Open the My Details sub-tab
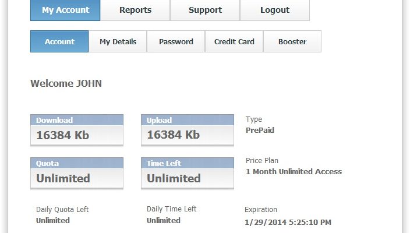Screen dimensions: 410x233 click(118, 41)
